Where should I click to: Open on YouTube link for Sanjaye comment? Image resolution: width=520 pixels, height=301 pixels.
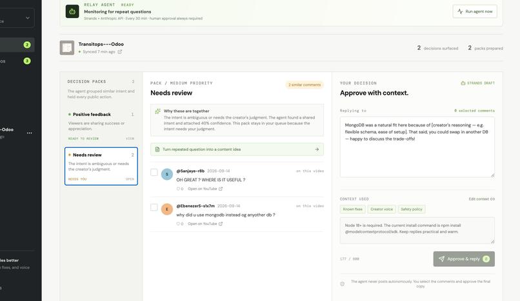(x=205, y=189)
